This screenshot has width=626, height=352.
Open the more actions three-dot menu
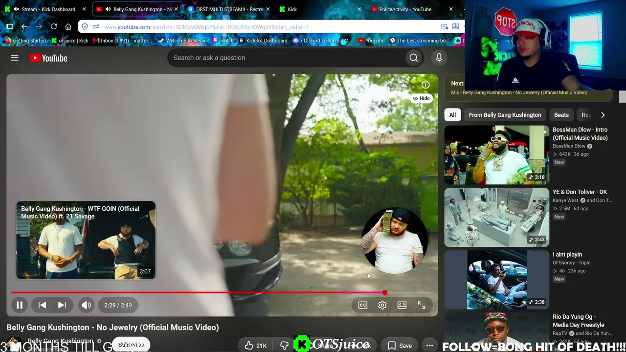coord(429,346)
